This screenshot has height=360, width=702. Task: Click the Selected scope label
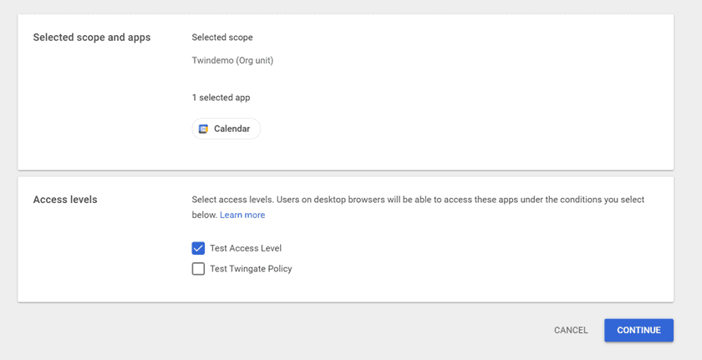tap(222, 38)
